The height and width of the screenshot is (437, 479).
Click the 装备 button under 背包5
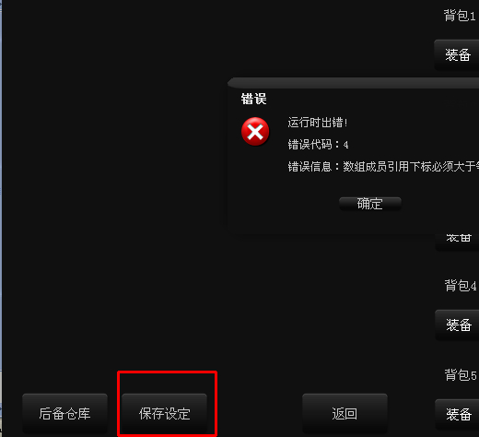[x=458, y=414]
